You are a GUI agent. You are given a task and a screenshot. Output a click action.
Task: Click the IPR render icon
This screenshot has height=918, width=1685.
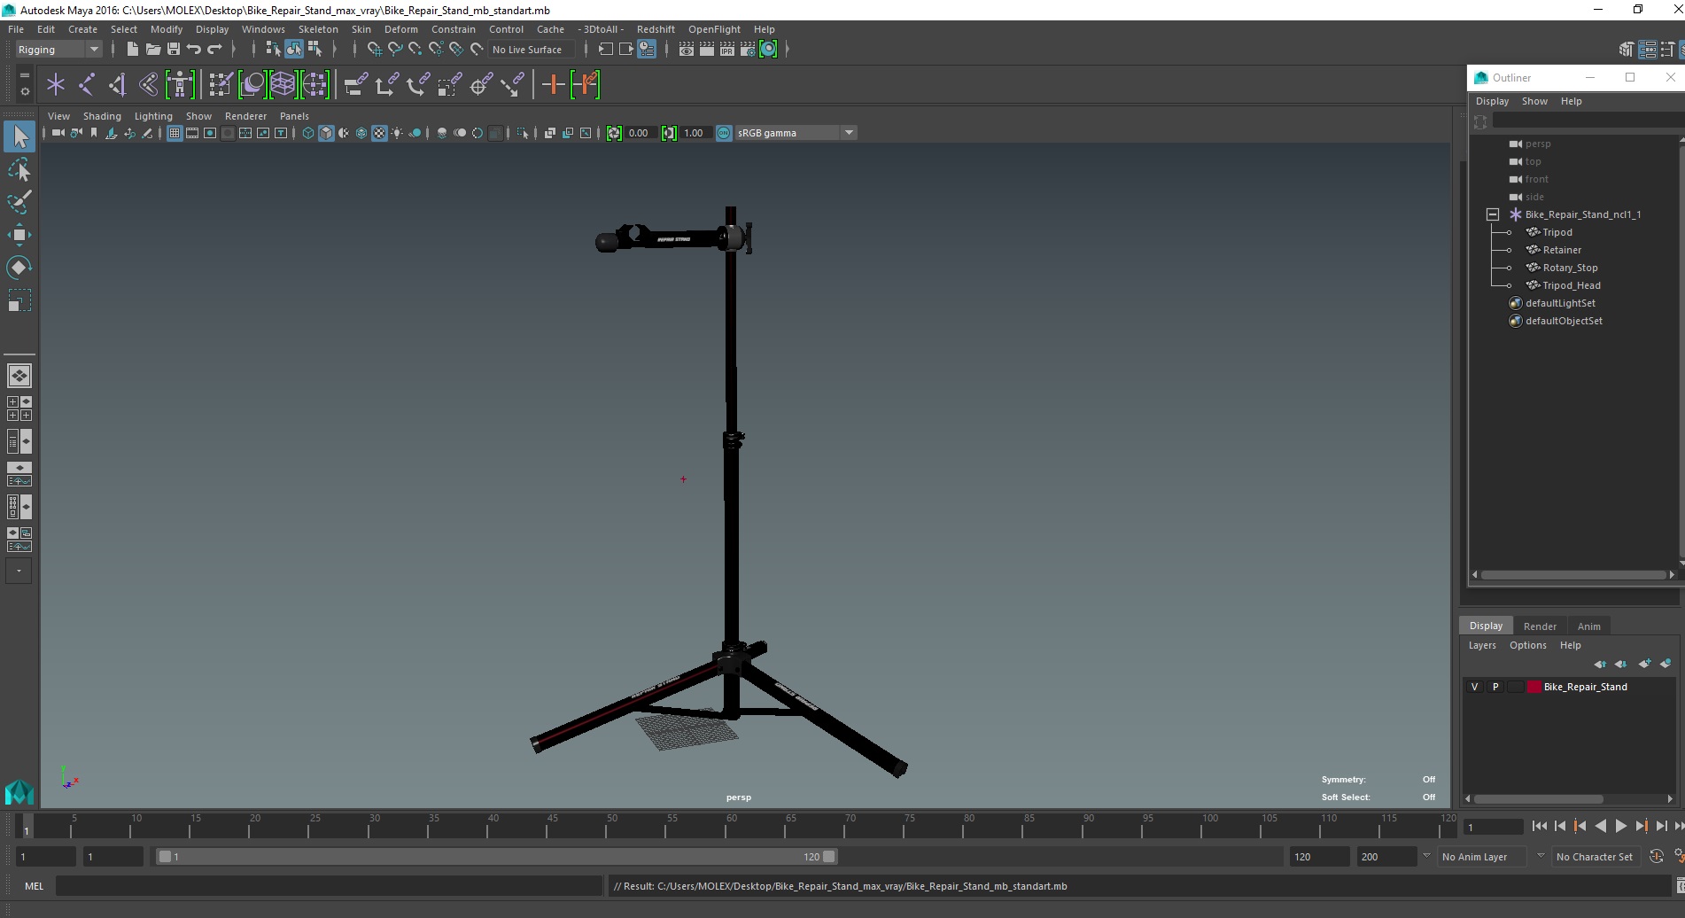[727, 50]
